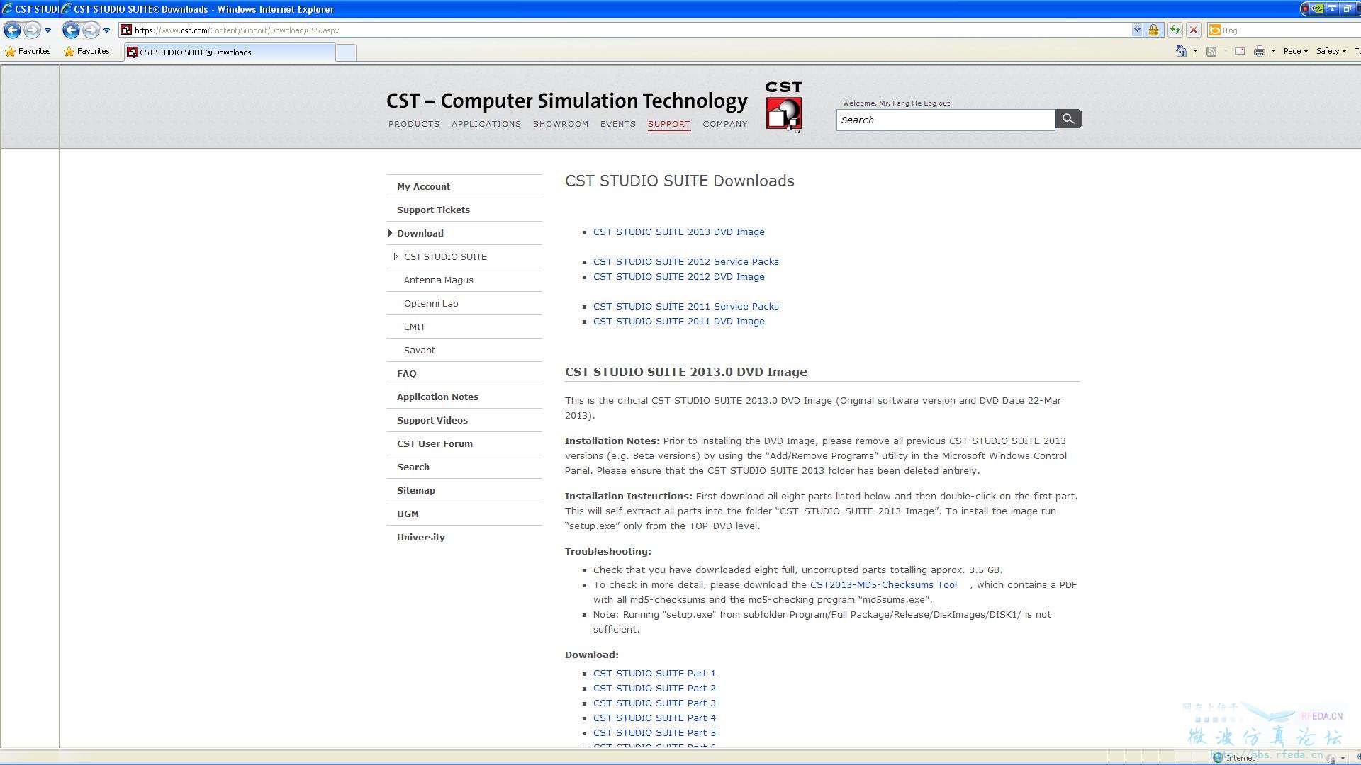Screen dimensions: 1361x765
Task: Click the security lock icon in address bar
Action: coord(1153,30)
